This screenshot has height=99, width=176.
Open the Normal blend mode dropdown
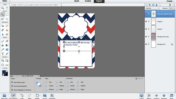tap(152, 8)
